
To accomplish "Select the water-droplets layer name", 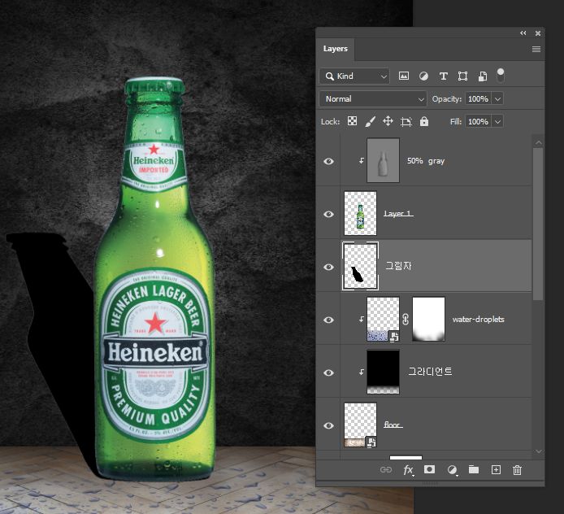I will pyautogui.click(x=479, y=320).
